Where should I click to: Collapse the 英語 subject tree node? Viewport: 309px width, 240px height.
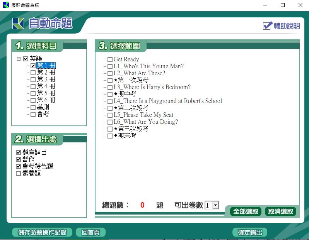(19, 59)
